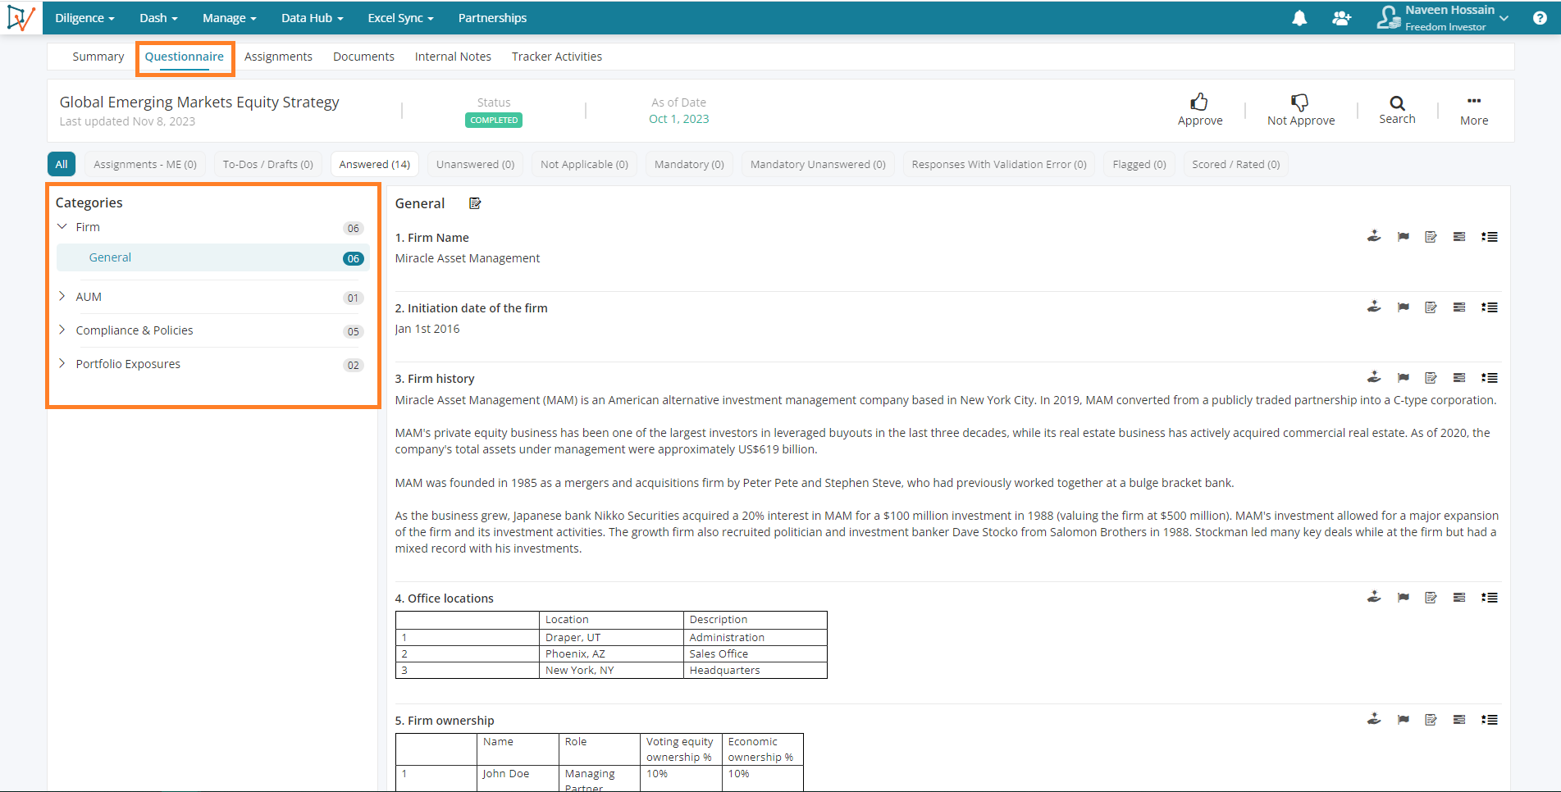Filter by Not Applicable (0)
Image resolution: width=1561 pixels, height=792 pixels.
[x=584, y=164]
